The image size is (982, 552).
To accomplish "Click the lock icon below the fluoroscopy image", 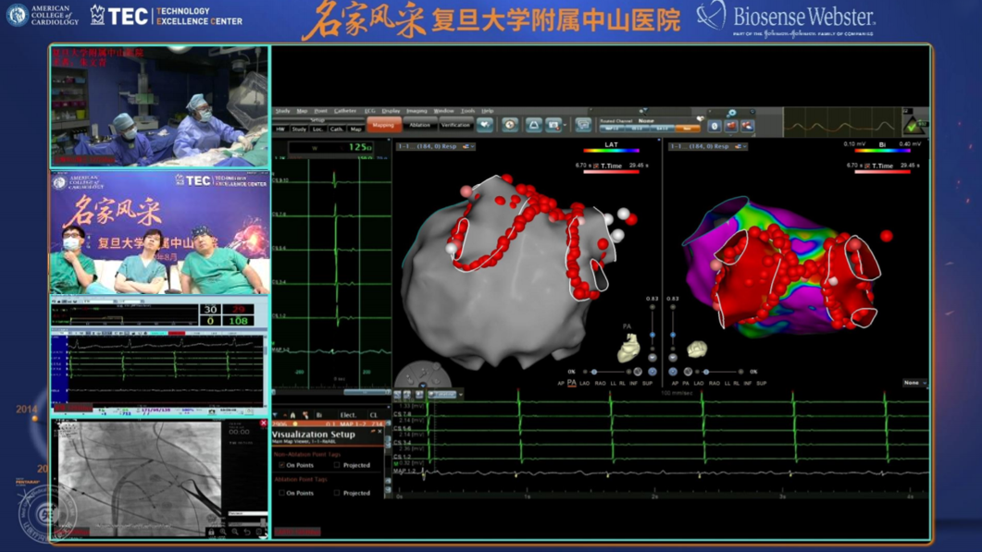I will click(x=211, y=532).
